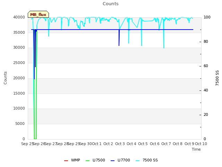Click the 5000 left axis tick
The image size is (222, 167).
point(20,124)
